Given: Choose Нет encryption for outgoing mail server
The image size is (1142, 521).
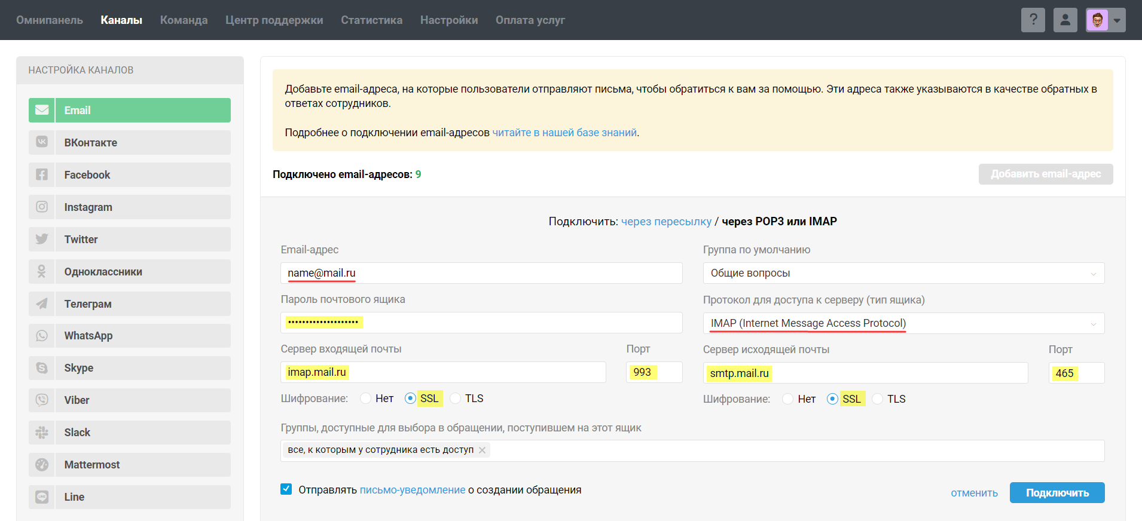Looking at the screenshot, I should tap(788, 399).
